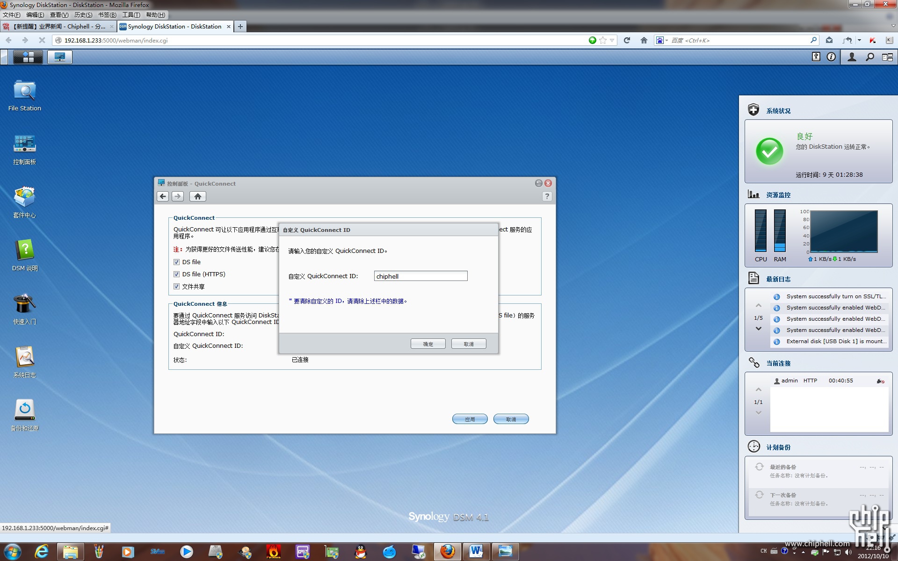Viewport: 898px width, 561px height.
Task: Click the 资源监控 widget header
Action: tap(778, 195)
